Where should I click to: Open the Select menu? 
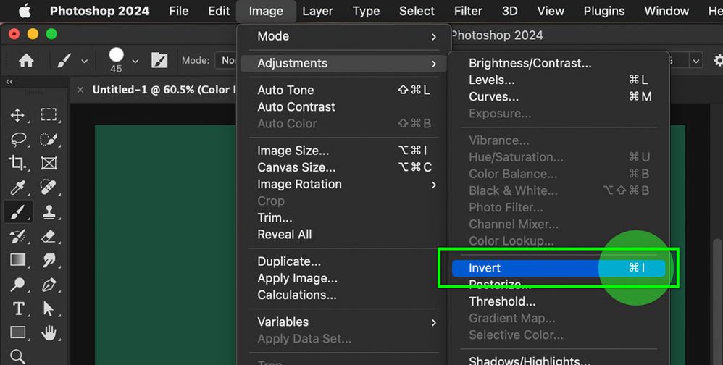(x=417, y=11)
